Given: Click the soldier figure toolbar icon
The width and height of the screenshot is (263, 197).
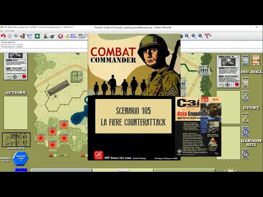Looking at the screenshot, I should click(x=45, y=36).
